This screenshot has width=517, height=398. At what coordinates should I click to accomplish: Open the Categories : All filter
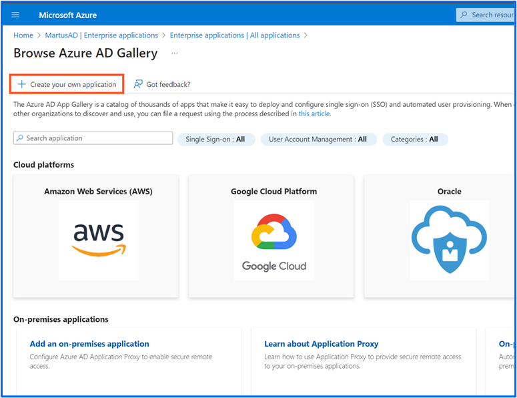pyautogui.click(x=415, y=140)
